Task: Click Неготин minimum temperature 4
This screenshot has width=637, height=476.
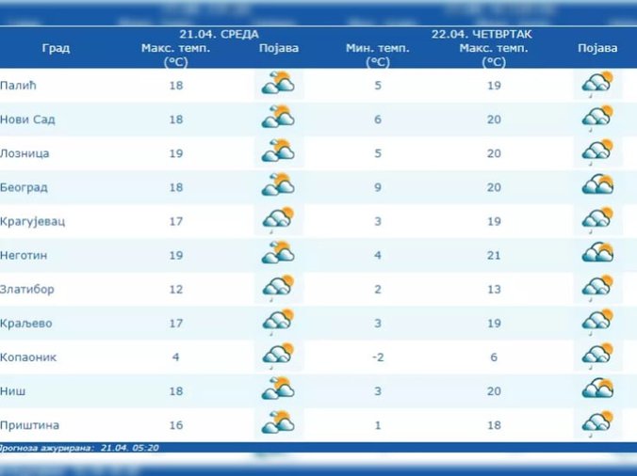Action: click(x=378, y=256)
